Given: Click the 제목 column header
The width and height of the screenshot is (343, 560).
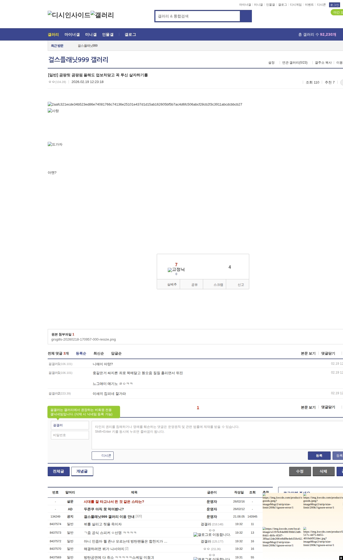Looking at the screenshot, I should pyautogui.click(x=134, y=492).
